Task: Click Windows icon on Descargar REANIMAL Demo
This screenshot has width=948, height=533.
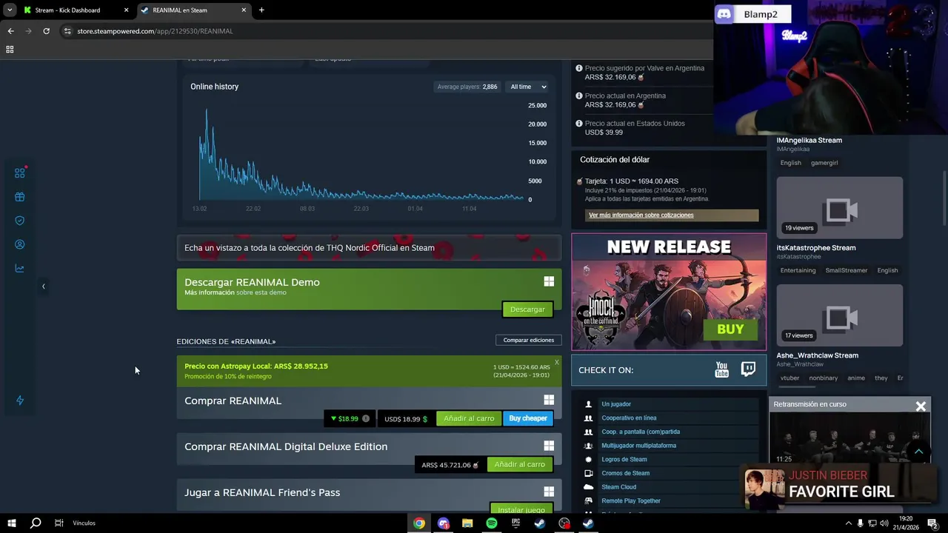Action: tap(549, 281)
